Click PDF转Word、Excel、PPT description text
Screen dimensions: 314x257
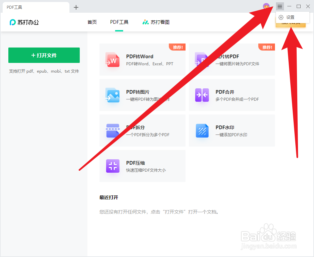[149, 64]
